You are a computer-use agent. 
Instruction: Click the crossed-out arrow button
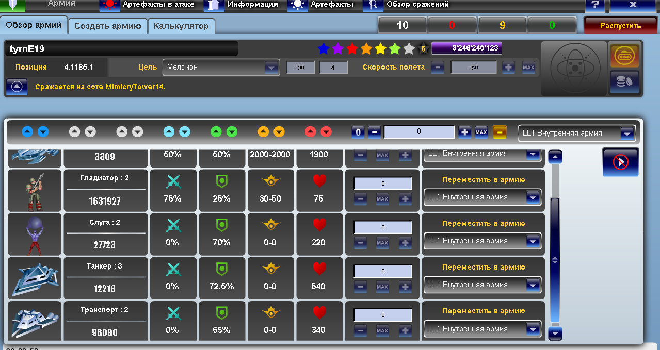tap(620, 162)
